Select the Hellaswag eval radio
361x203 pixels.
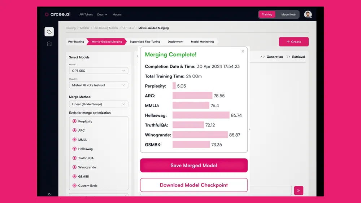[x=74, y=149]
